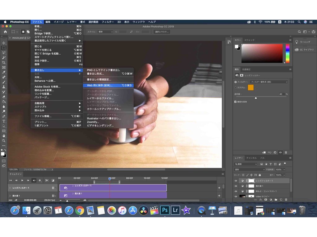Click the 適用量 value field showing 40

[x=282, y=94]
